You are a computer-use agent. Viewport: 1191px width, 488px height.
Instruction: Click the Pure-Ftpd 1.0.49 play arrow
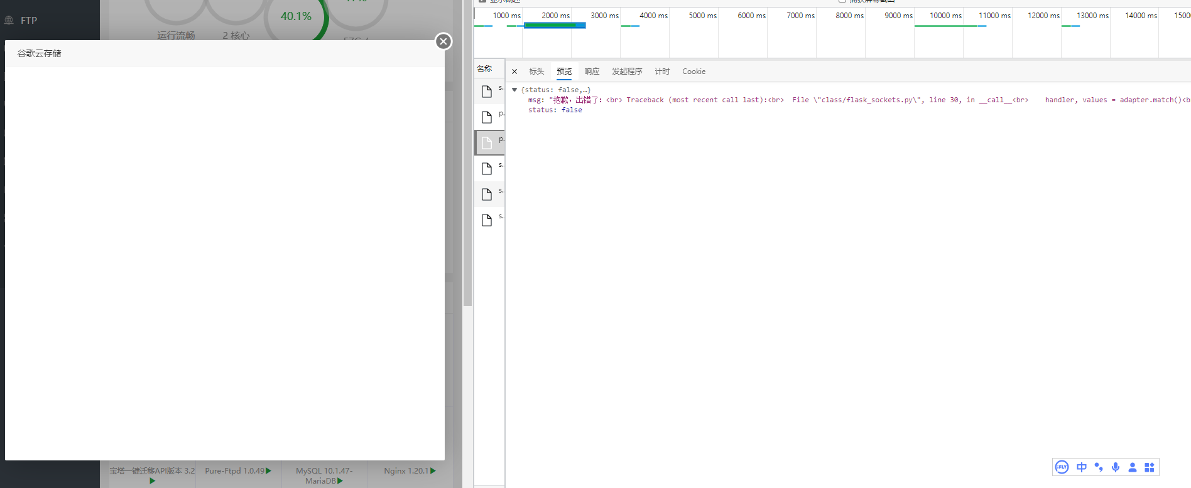[x=269, y=470]
